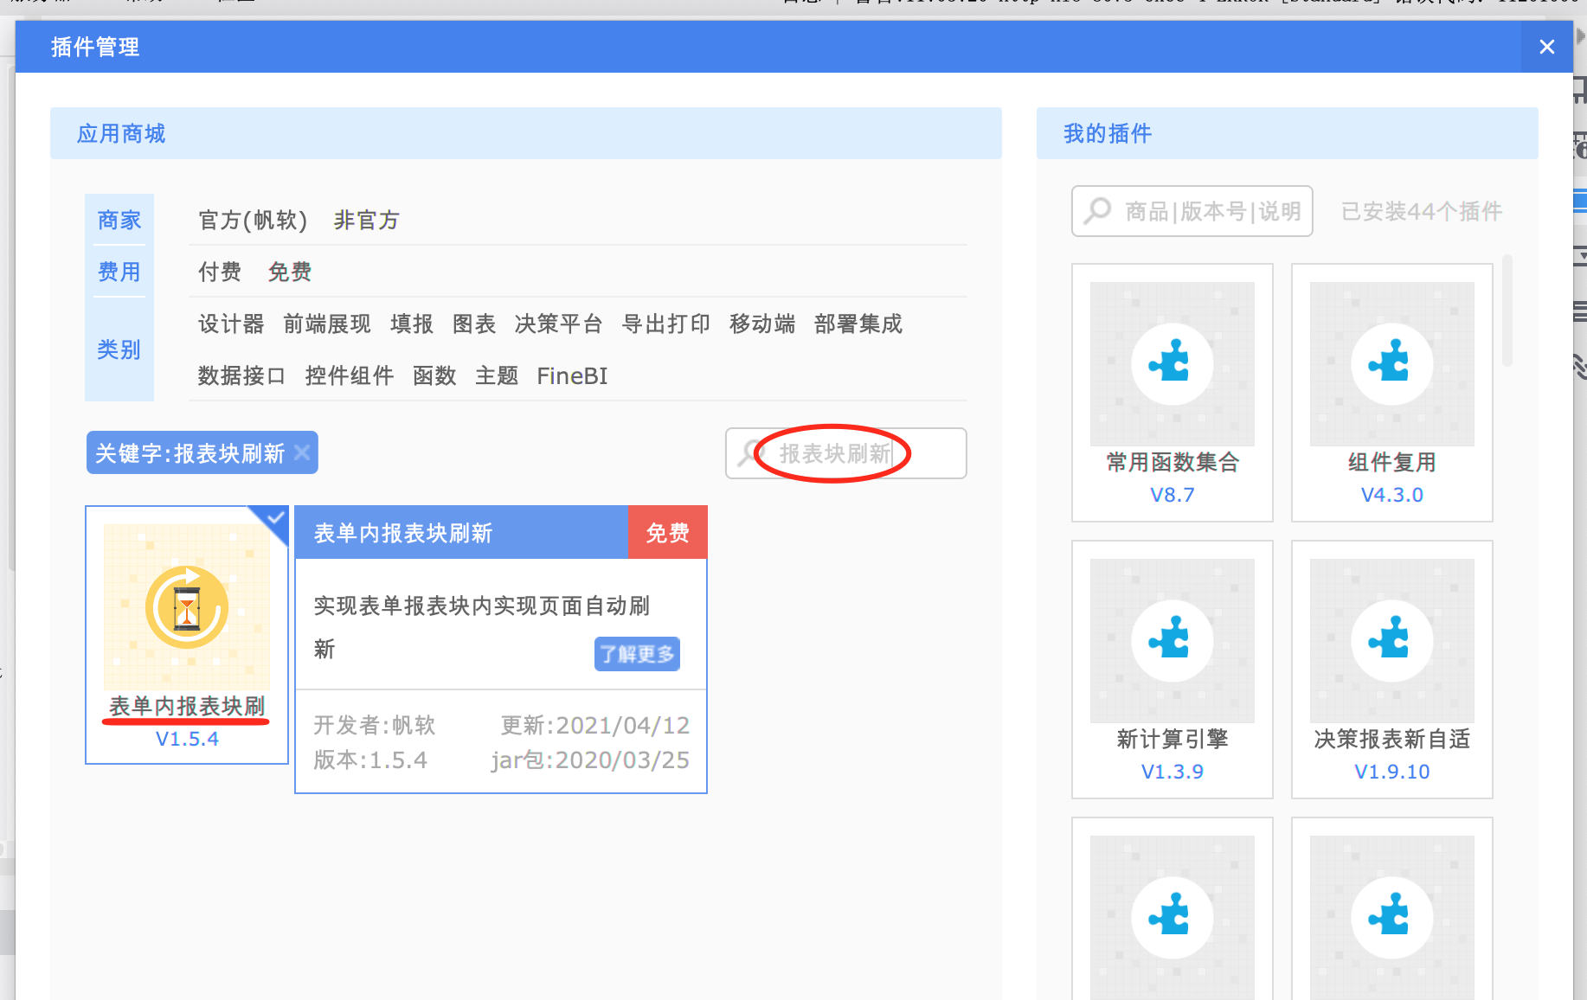Click the red 免费 price badge
Image resolution: width=1587 pixels, height=1000 pixels.
coord(667,532)
